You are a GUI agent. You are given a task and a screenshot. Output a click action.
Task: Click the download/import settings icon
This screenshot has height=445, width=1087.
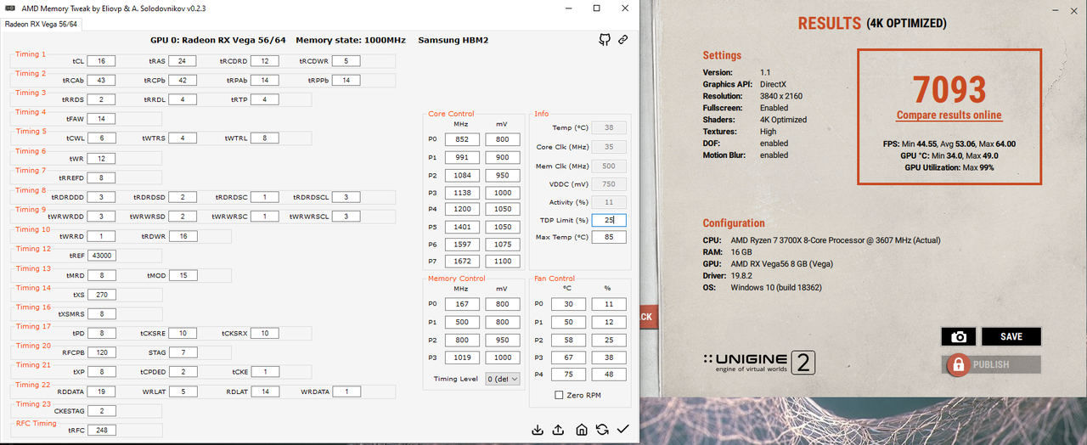[x=538, y=430]
